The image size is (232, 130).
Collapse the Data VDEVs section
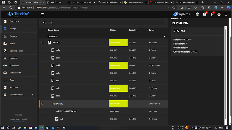(x=164, y=36)
